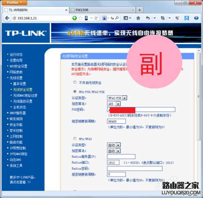203x198 pixels.
Task: Expand DHCP服务器 menu in sidebar
Action: click(x=17, y=113)
